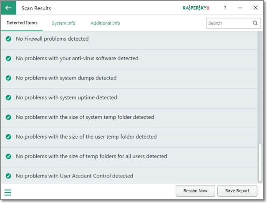The height and width of the screenshot is (203, 267).
Task: Select the user temp folder size result
Action: 86,137
